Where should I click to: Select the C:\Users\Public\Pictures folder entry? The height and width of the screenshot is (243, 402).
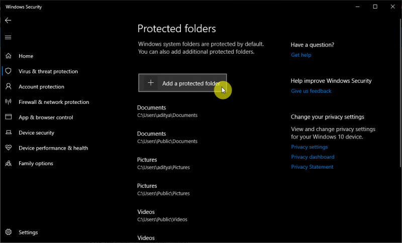(163, 189)
